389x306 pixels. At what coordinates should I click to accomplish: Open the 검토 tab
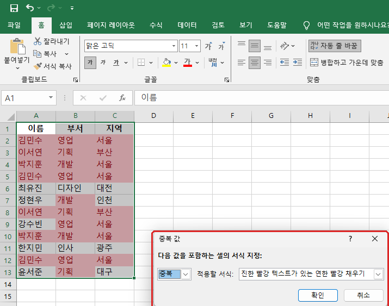tap(218, 25)
